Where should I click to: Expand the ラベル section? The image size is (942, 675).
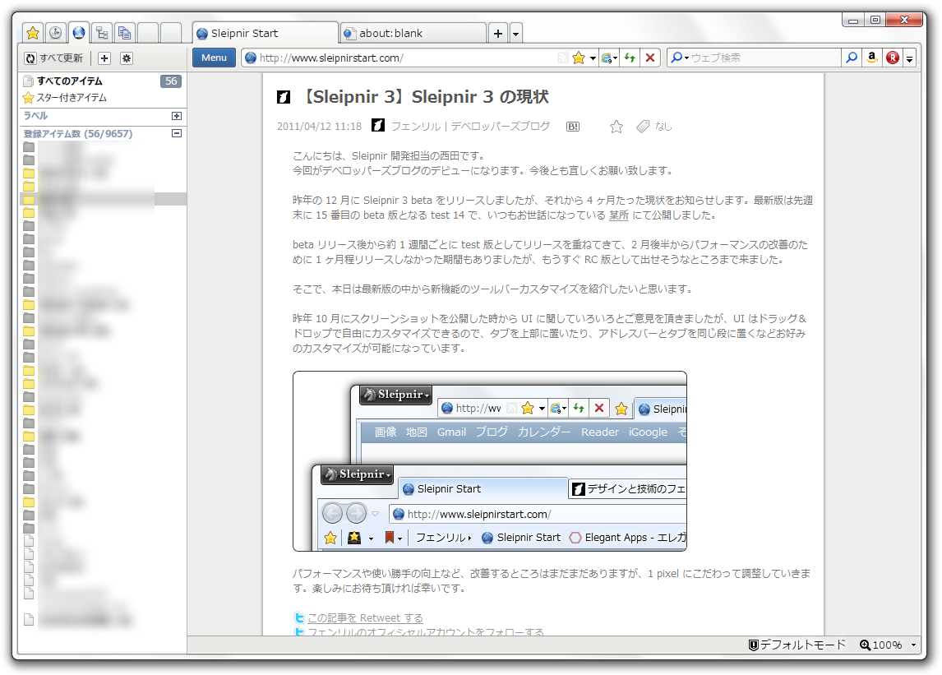pyautogui.click(x=177, y=115)
